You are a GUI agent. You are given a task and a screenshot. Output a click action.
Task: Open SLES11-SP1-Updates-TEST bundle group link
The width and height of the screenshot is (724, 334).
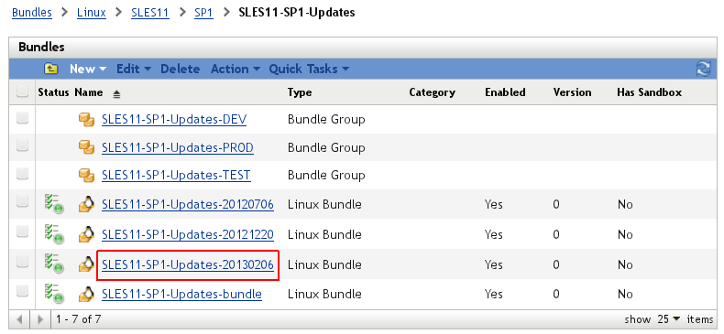(x=176, y=176)
